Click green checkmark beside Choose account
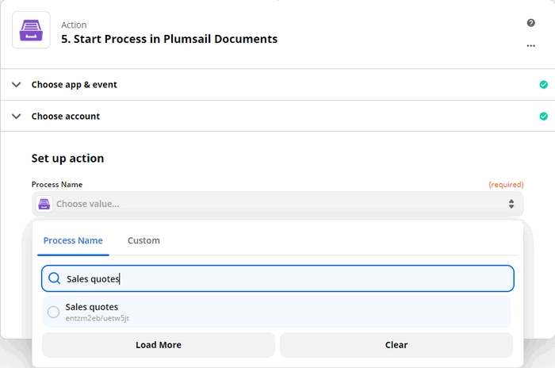Image resolution: width=555 pixels, height=368 pixels. tap(543, 116)
